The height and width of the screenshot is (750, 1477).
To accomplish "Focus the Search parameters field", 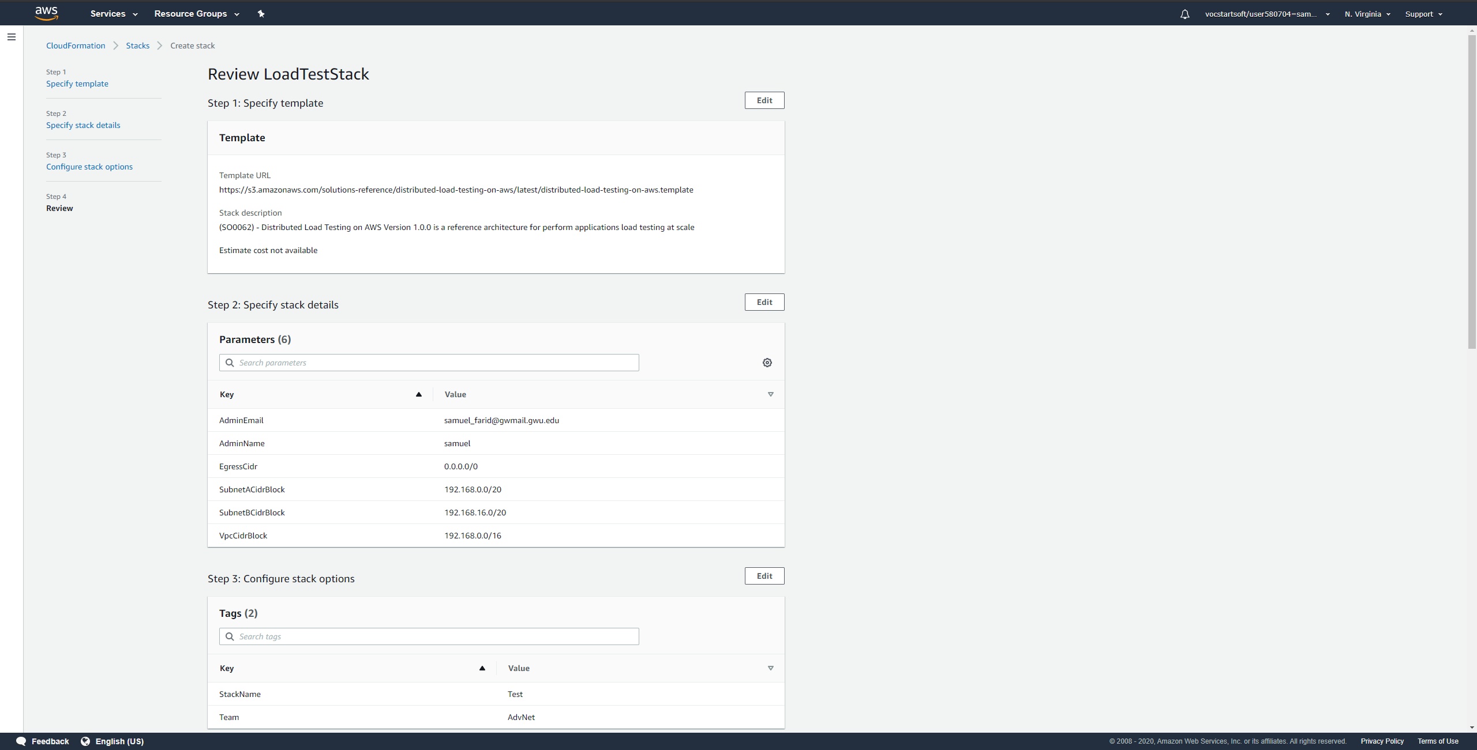I will tap(429, 363).
